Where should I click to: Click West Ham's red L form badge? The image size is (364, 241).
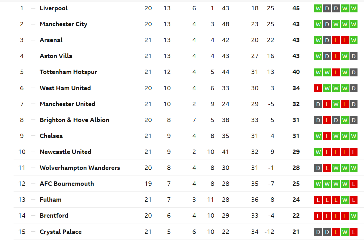pos(318,88)
